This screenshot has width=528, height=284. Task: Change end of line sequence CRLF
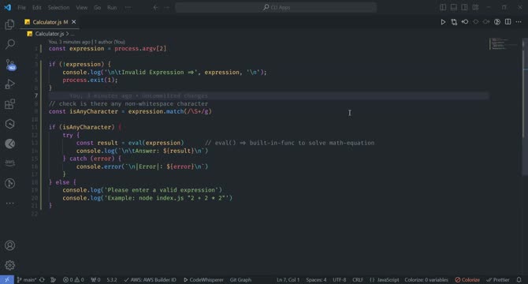[x=358, y=279]
